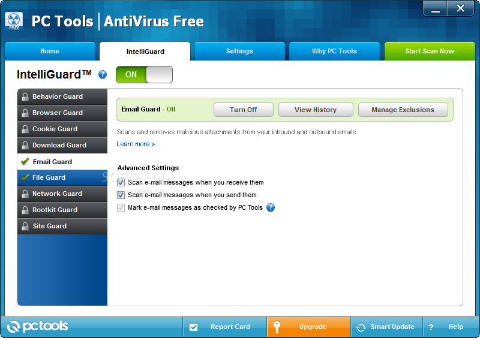Viewport: 480px width, 338px height.
Task: Click the Scans and removes malicious attachments description
Action: 237,132
